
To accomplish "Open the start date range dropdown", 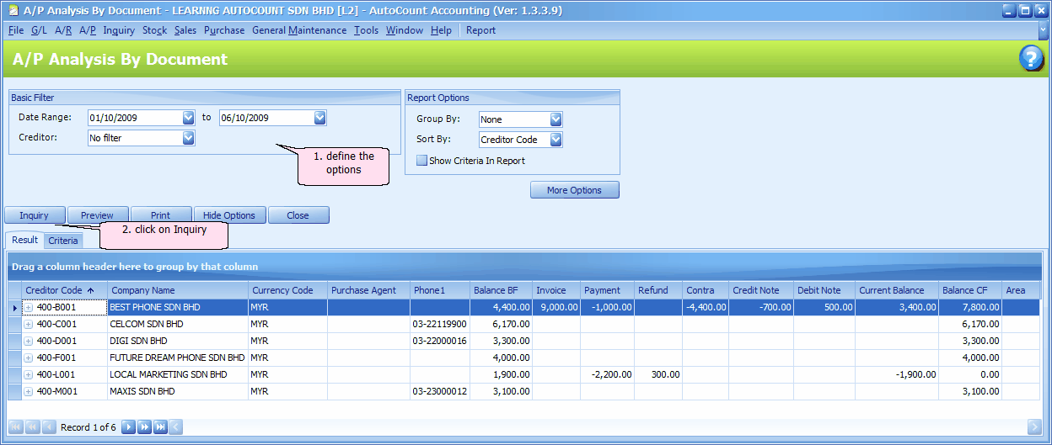I will click(188, 118).
